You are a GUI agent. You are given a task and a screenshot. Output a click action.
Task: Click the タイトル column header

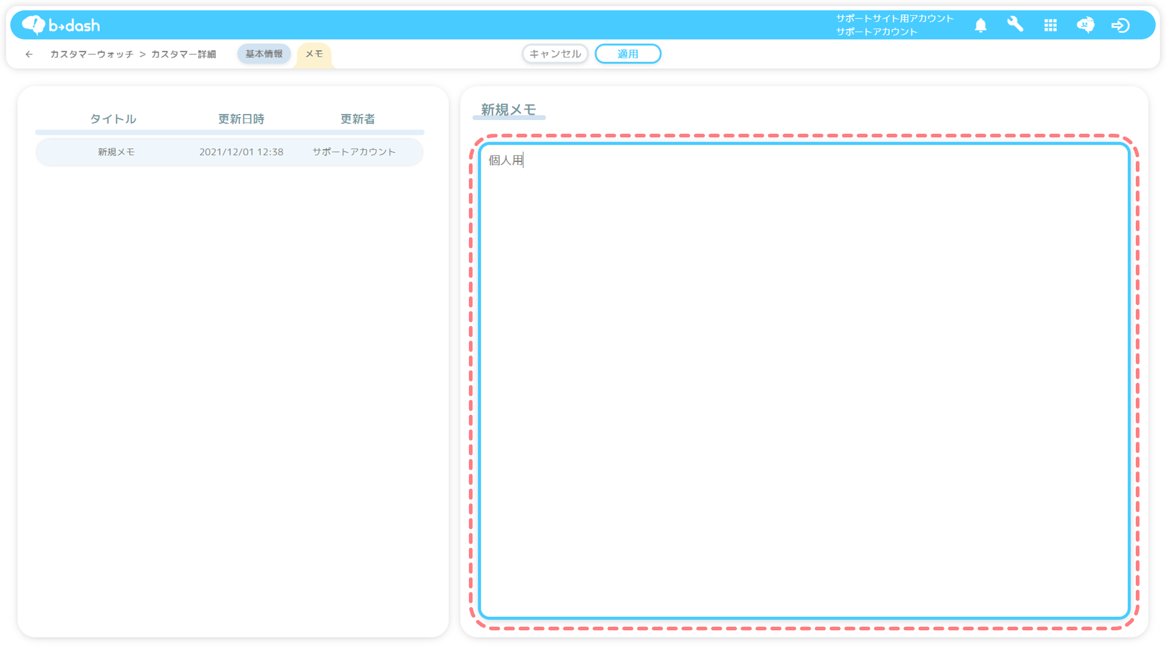click(x=113, y=119)
